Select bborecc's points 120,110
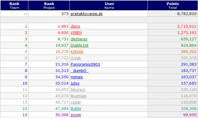 (x=189, y=90)
